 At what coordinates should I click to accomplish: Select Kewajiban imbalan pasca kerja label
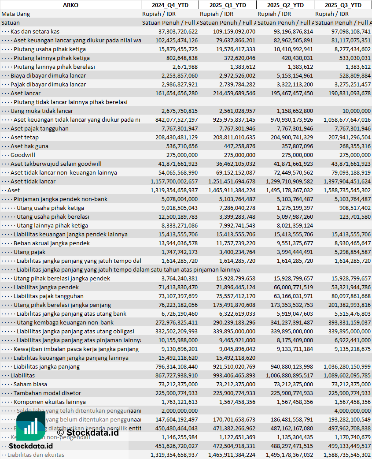pos(76,349)
